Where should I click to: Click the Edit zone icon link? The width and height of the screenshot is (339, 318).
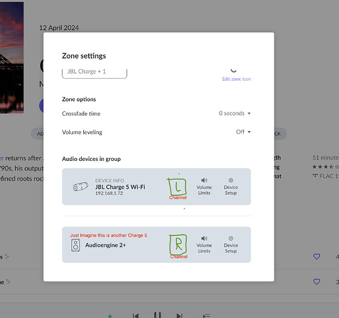tap(237, 79)
